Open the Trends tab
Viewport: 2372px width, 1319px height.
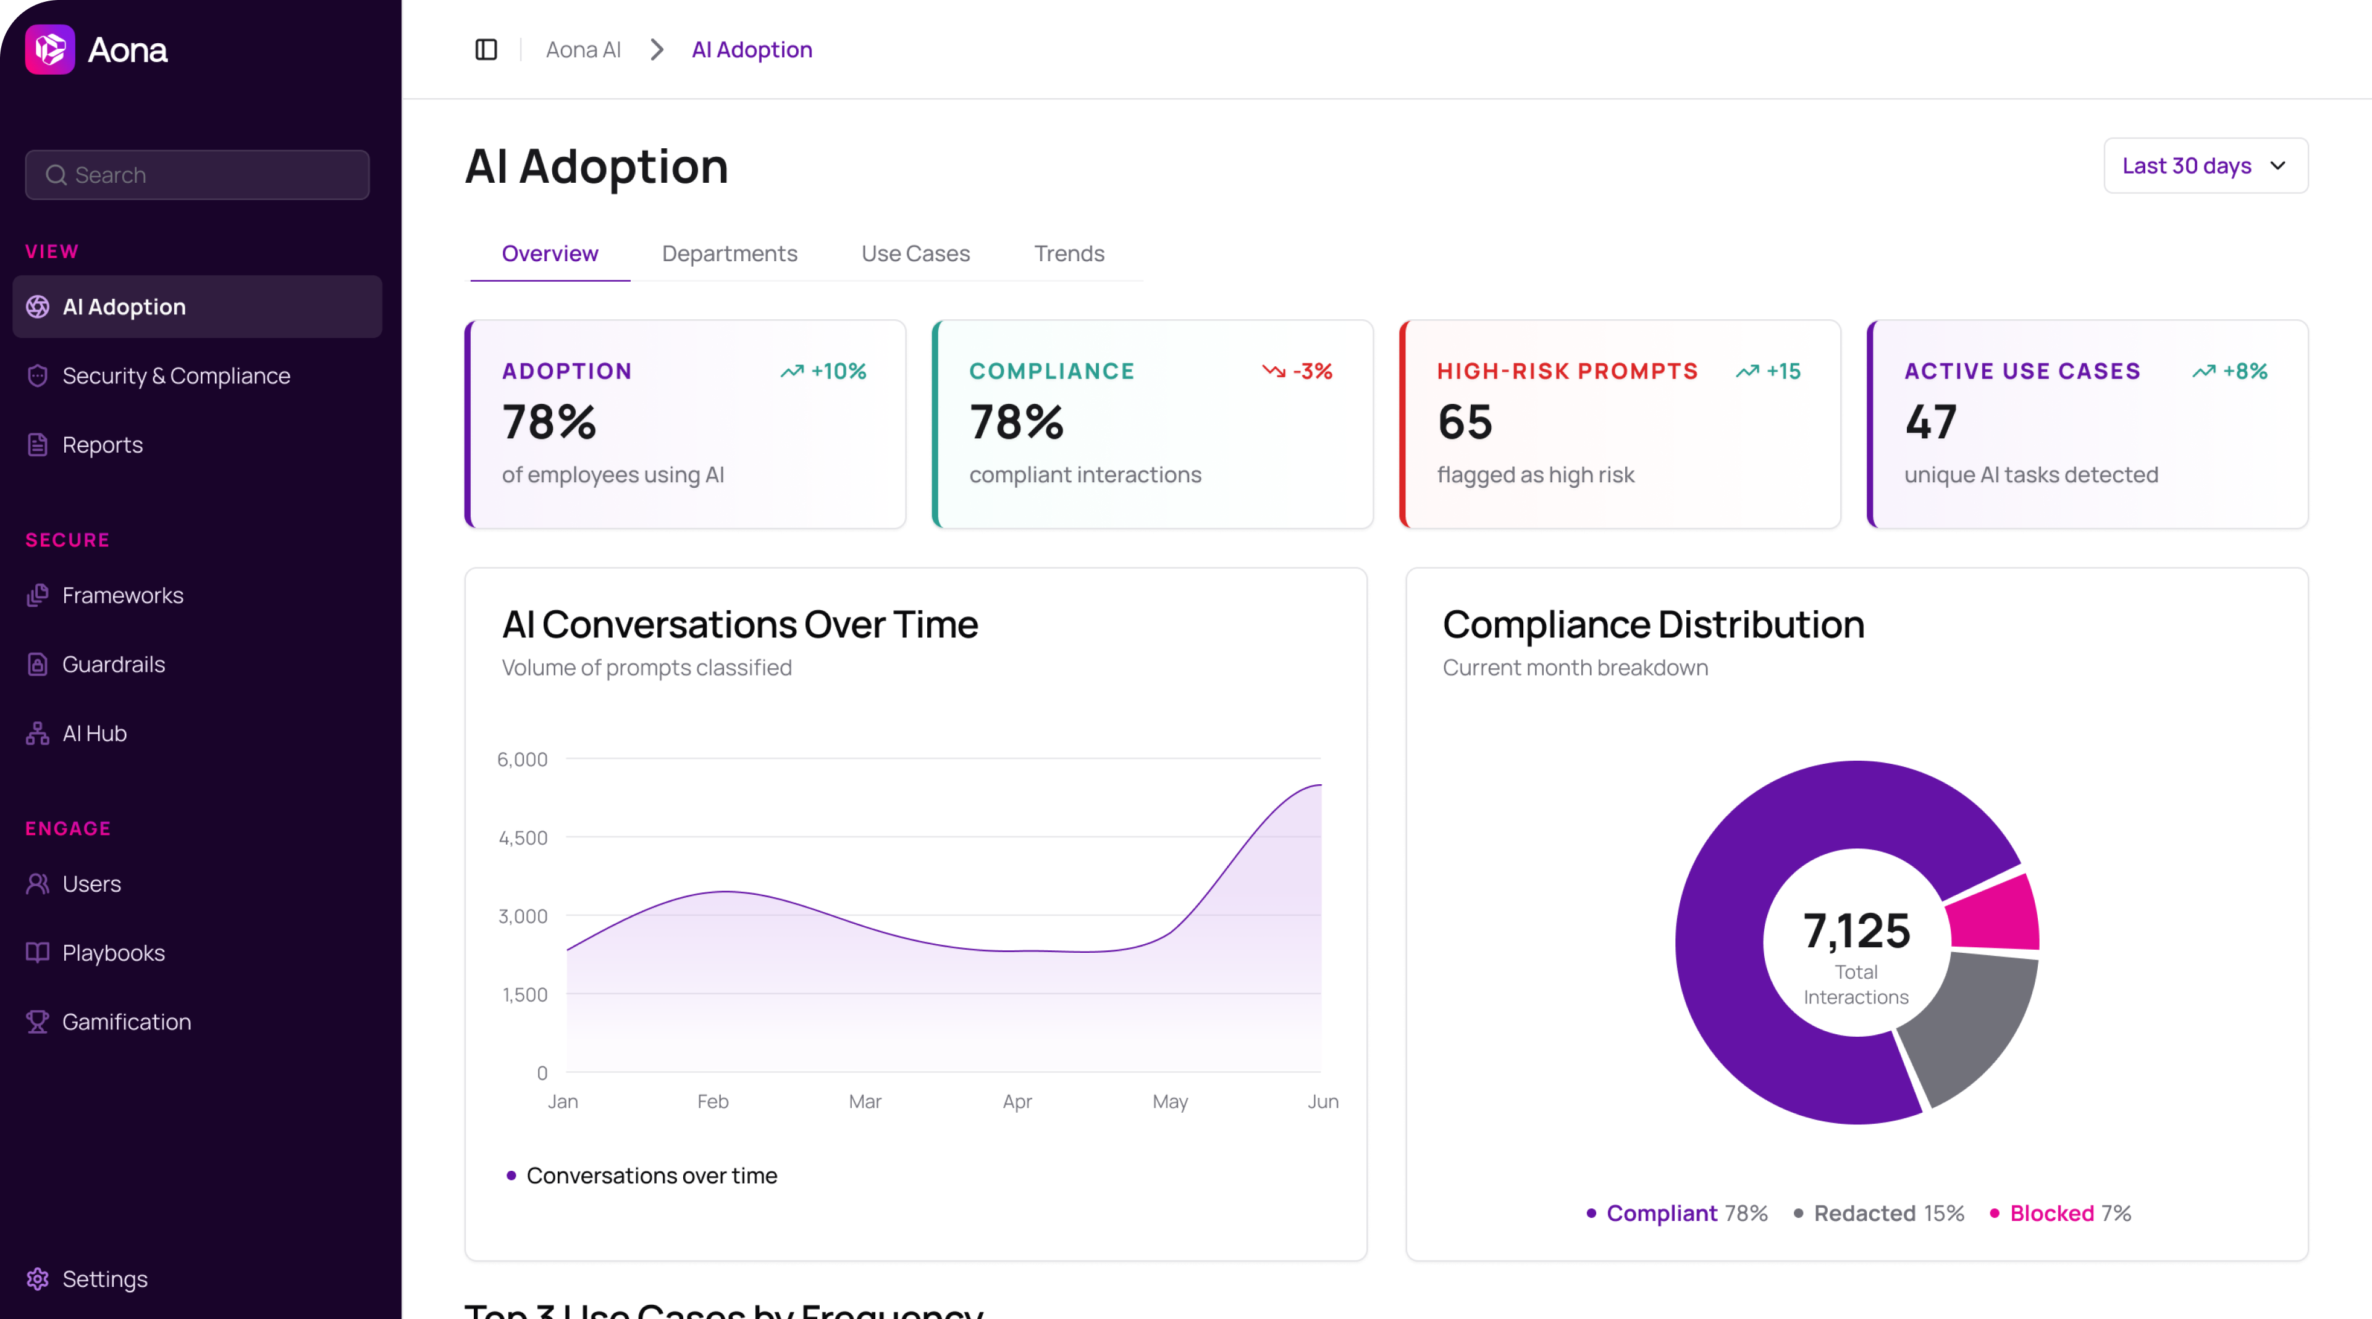[x=1069, y=254]
